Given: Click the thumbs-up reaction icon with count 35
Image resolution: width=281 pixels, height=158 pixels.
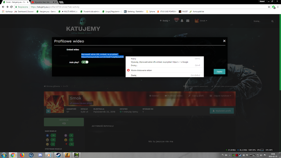Looking at the screenshot, I should click(47, 136).
